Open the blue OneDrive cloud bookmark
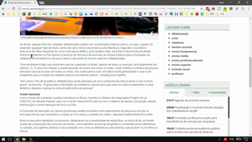The image size is (252, 142). click(91, 14)
